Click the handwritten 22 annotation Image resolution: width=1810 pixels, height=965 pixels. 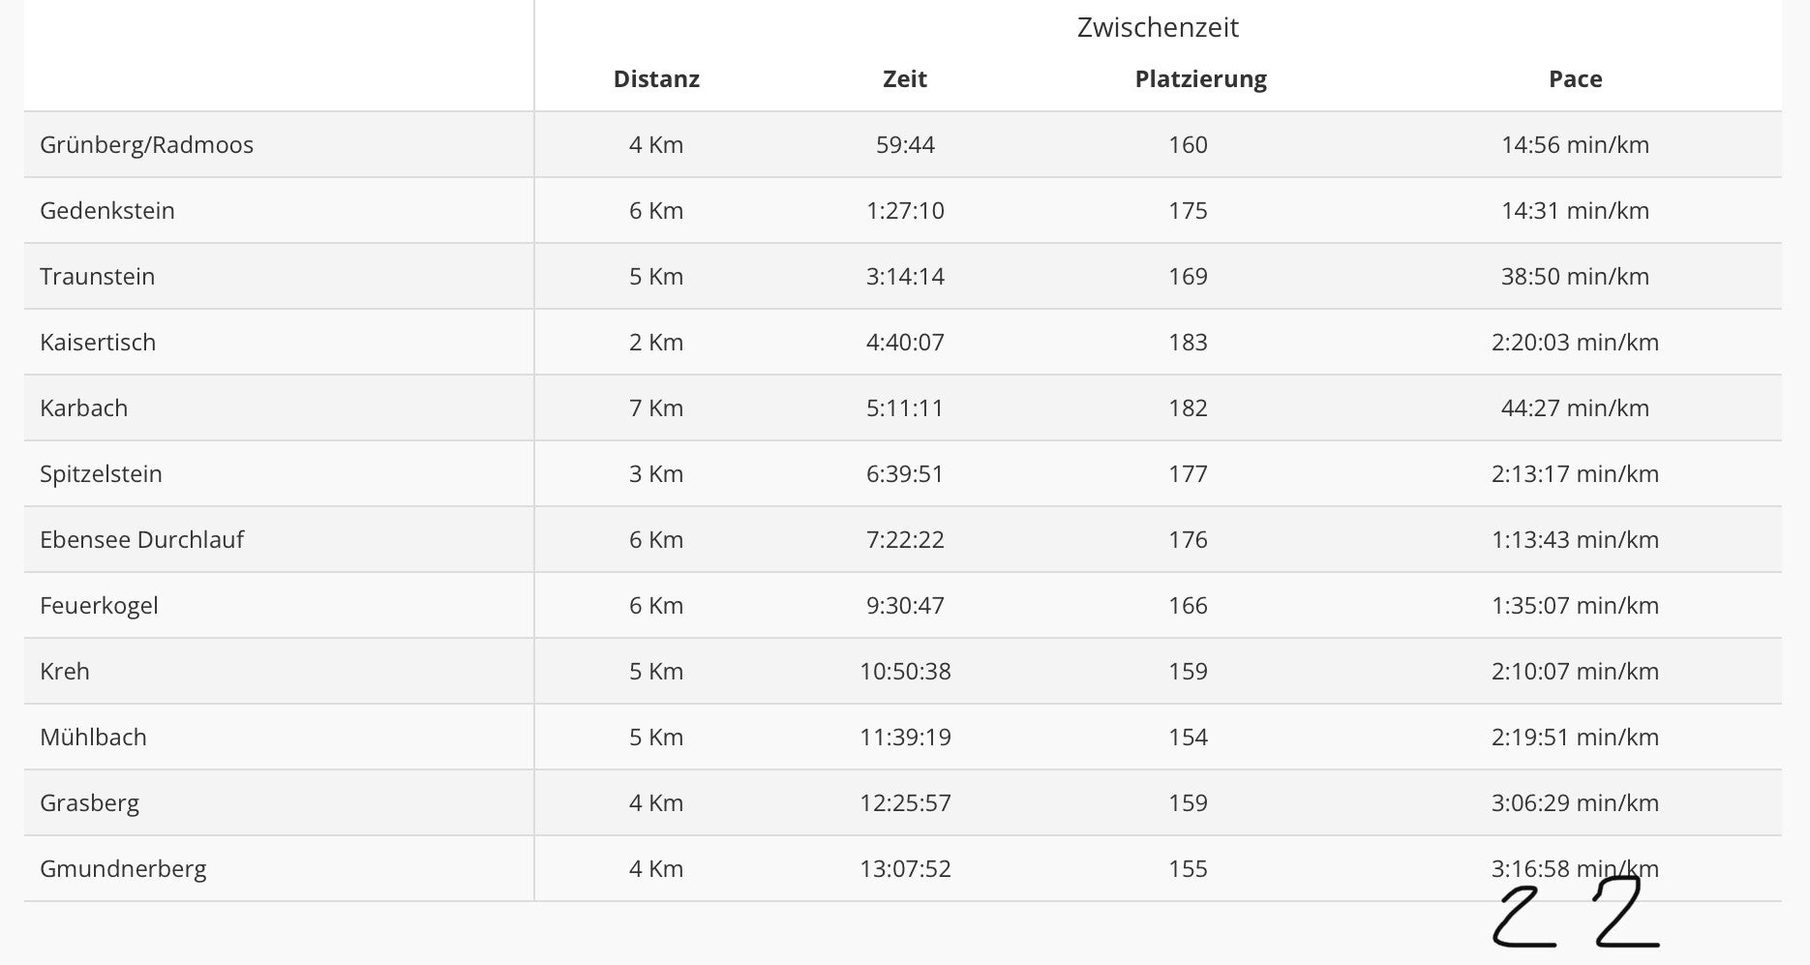[1576, 915]
